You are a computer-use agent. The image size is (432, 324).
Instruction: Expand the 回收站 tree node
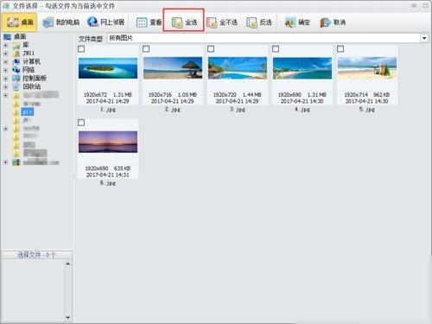pos(5,87)
